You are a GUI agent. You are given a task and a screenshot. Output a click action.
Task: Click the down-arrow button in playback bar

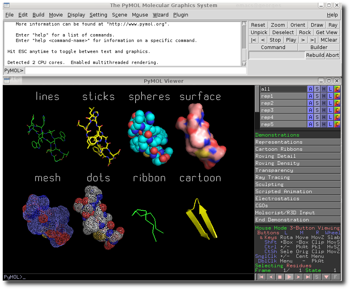(326, 277)
